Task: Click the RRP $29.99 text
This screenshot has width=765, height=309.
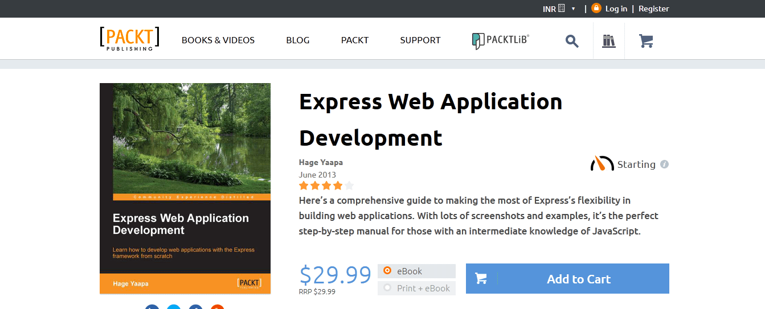Action: click(x=317, y=291)
